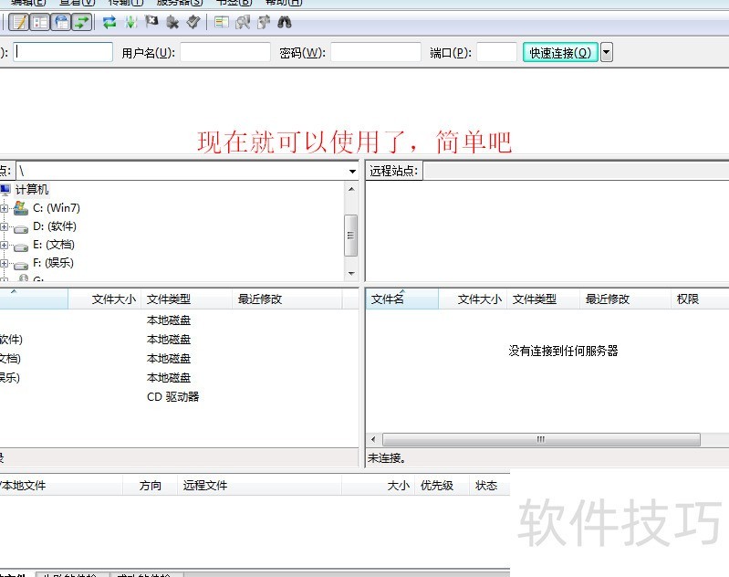The width and height of the screenshot is (729, 577).
Task: Click the process queue toolbar icon
Action: [130, 23]
